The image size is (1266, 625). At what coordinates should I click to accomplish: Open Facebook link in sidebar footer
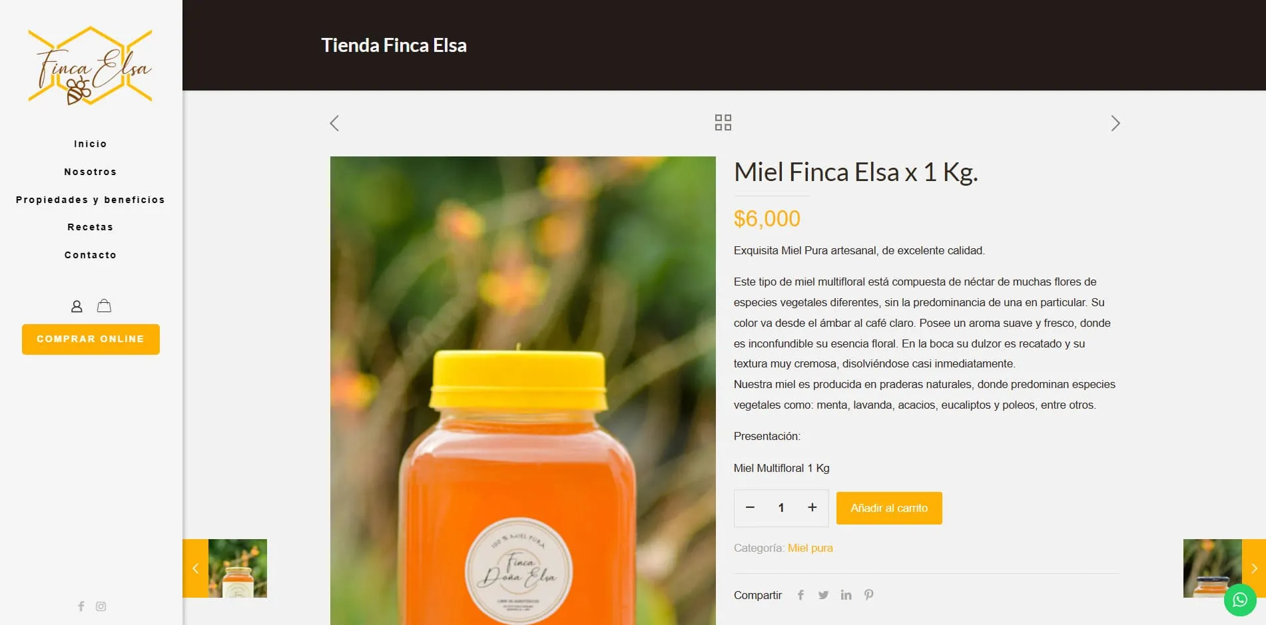[81, 606]
